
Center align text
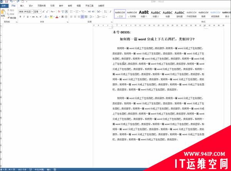[75, 17]
